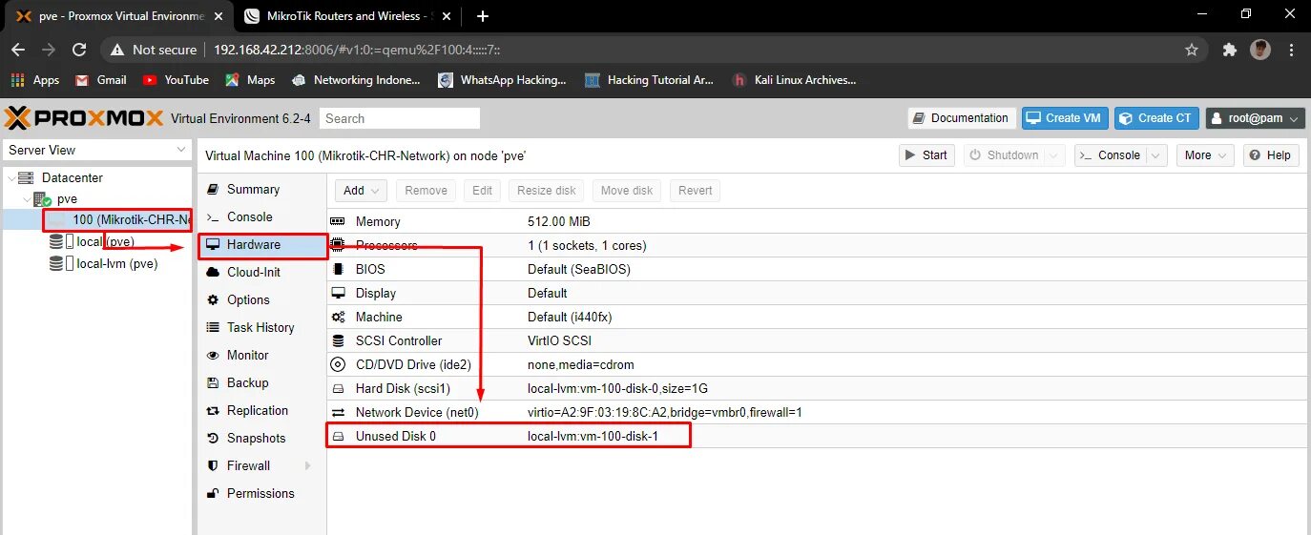Open Shutdown dropdown arrow
This screenshot has width=1311, height=535.
1054,155
